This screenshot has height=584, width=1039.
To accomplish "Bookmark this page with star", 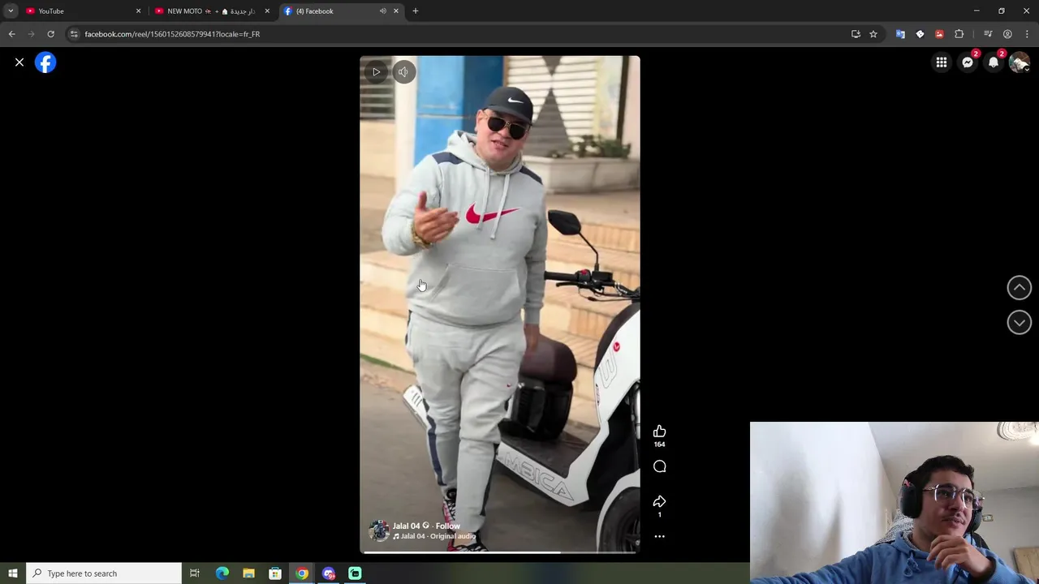I will [873, 34].
